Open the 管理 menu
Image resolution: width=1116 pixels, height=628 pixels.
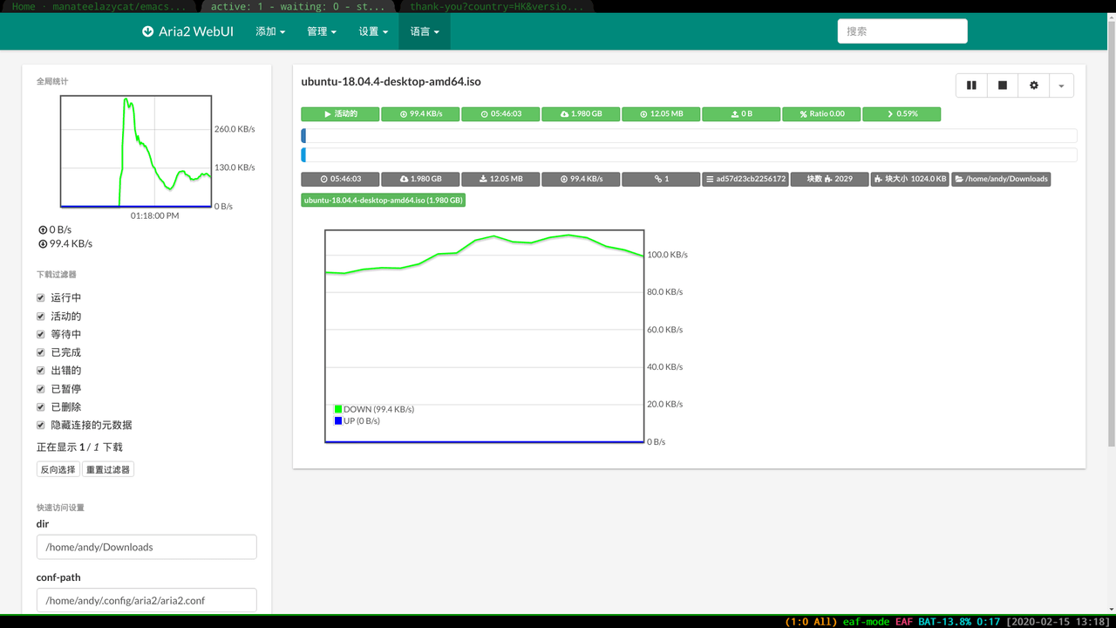(x=322, y=31)
